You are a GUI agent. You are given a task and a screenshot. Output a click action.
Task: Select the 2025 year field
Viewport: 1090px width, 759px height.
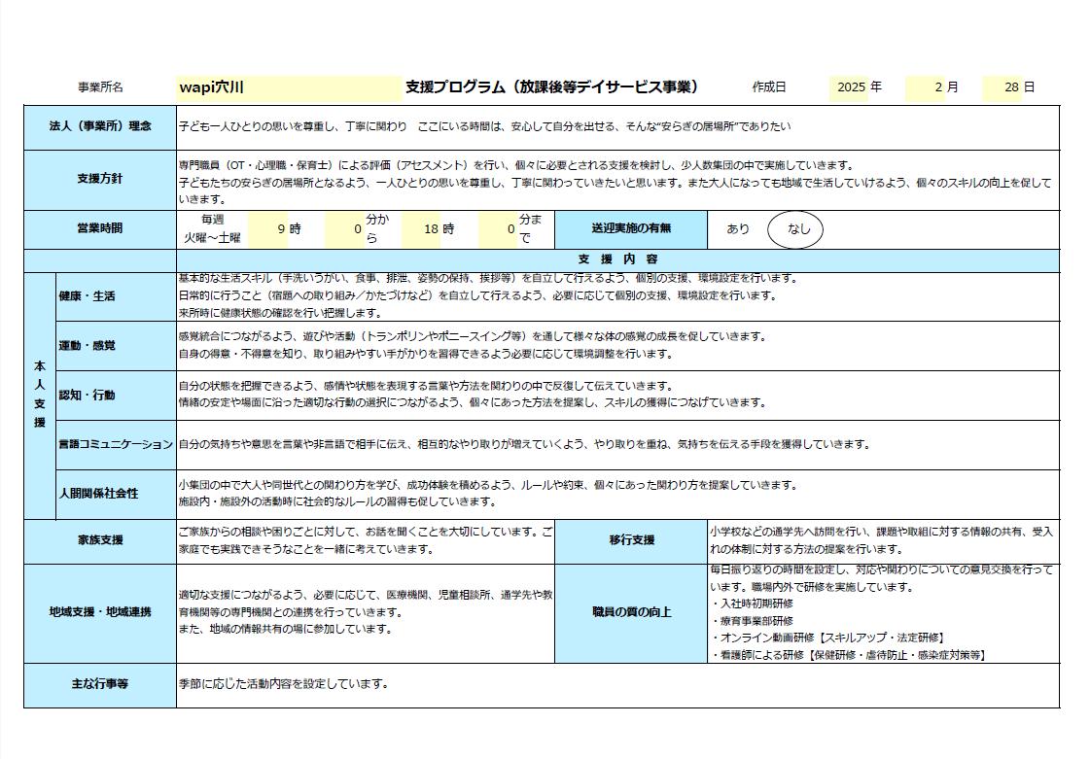coord(849,87)
